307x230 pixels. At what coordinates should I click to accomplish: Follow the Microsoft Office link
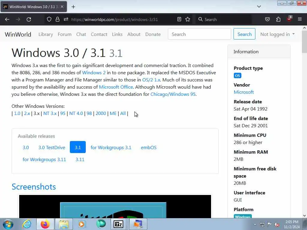click(x=116, y=87)
